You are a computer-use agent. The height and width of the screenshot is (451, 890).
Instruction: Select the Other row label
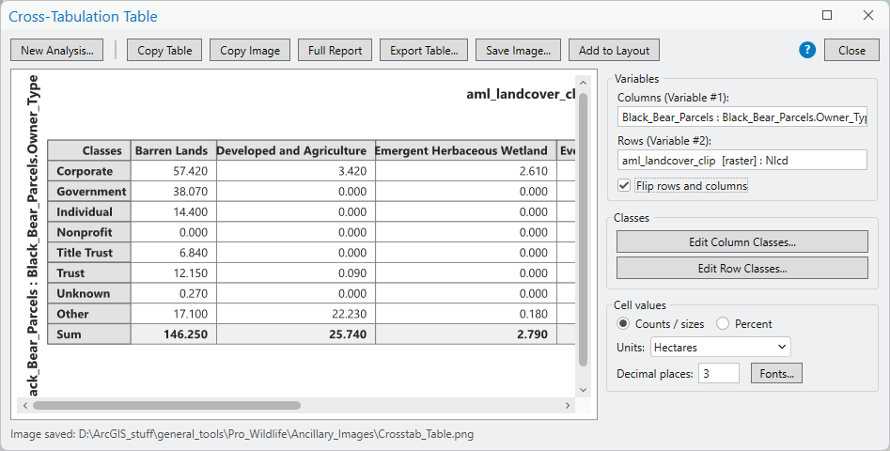click(x=89, y=314)
